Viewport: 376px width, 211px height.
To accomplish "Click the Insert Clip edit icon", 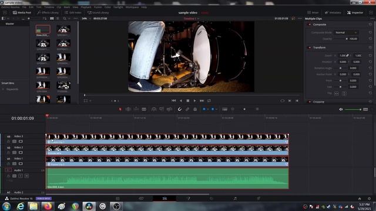I will pyautogui.click(x=154, y=110).
